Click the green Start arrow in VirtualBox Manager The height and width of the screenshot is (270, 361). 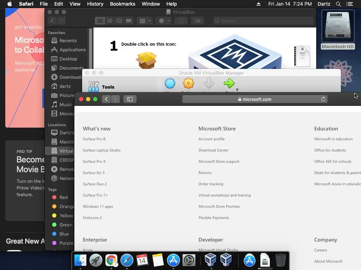coord(229,84)
